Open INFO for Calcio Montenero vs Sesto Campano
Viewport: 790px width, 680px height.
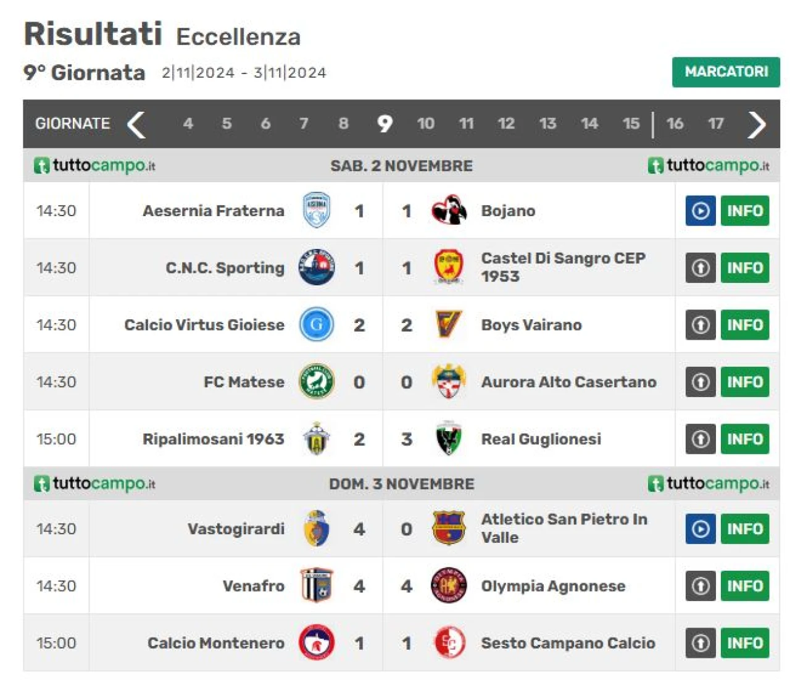click(x=745, y=643)
